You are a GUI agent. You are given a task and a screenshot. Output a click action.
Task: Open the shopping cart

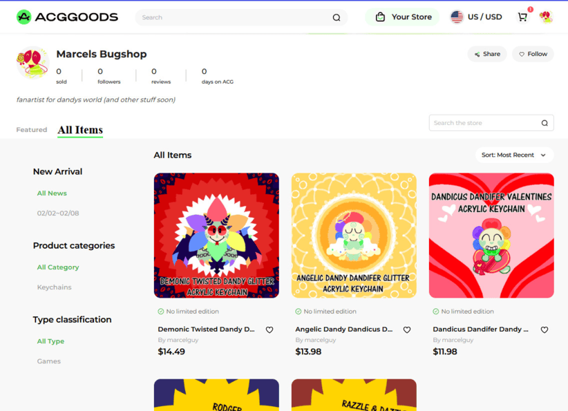point(522,17)
